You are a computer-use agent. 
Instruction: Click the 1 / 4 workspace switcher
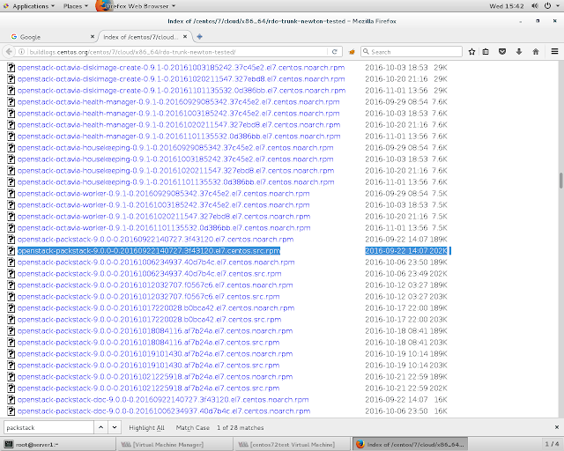click(x=552, y=444)
